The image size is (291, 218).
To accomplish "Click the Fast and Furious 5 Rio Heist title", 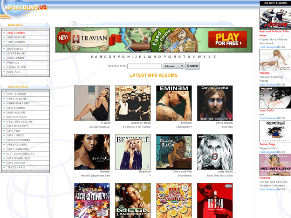I will pos(274,33).
